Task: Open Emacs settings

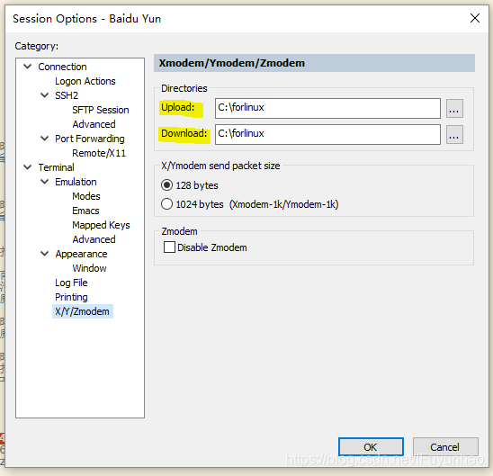Action: 85,211
